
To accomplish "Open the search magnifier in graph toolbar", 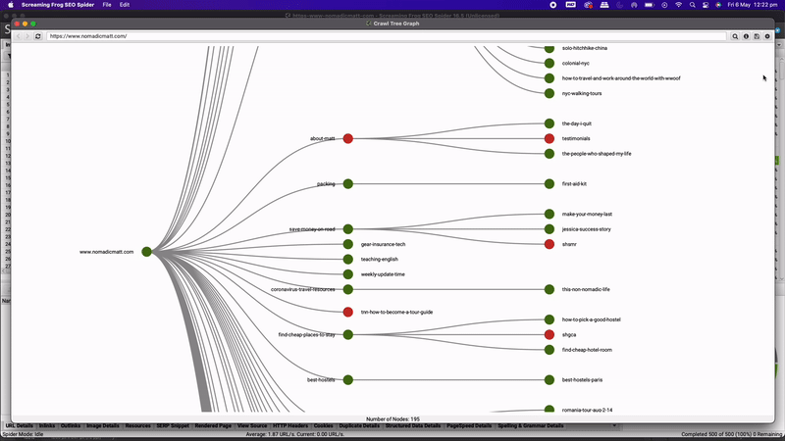I will pyautogui.click(x=735, y=36).
